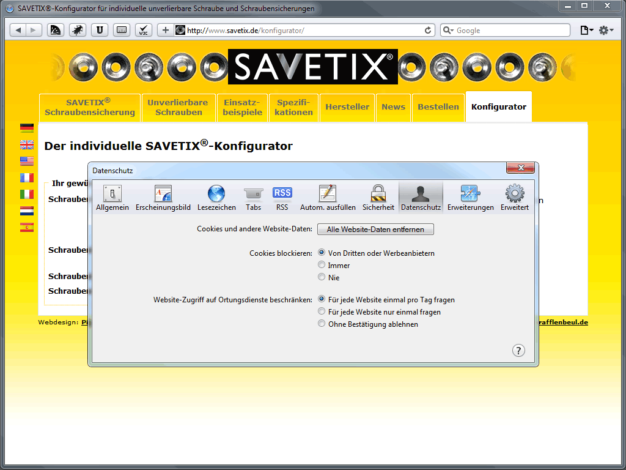626x470 pixels.
Task: Go back with the browser back arrow
Action: point(18,31)
